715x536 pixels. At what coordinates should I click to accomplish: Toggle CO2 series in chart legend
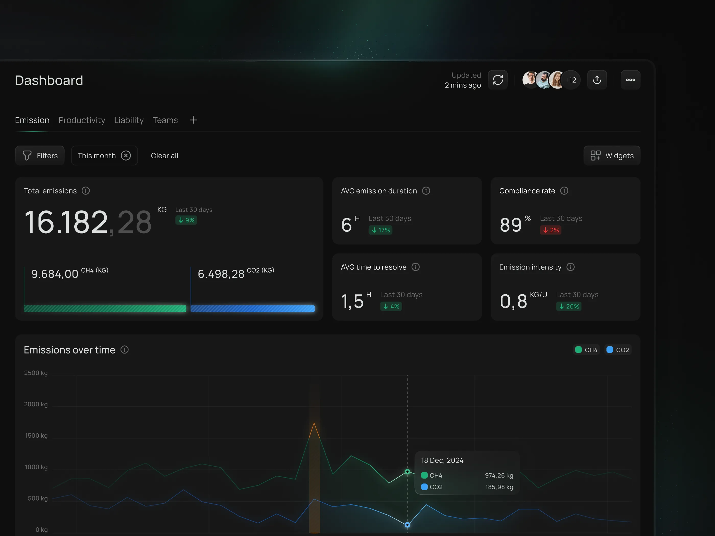618,350
